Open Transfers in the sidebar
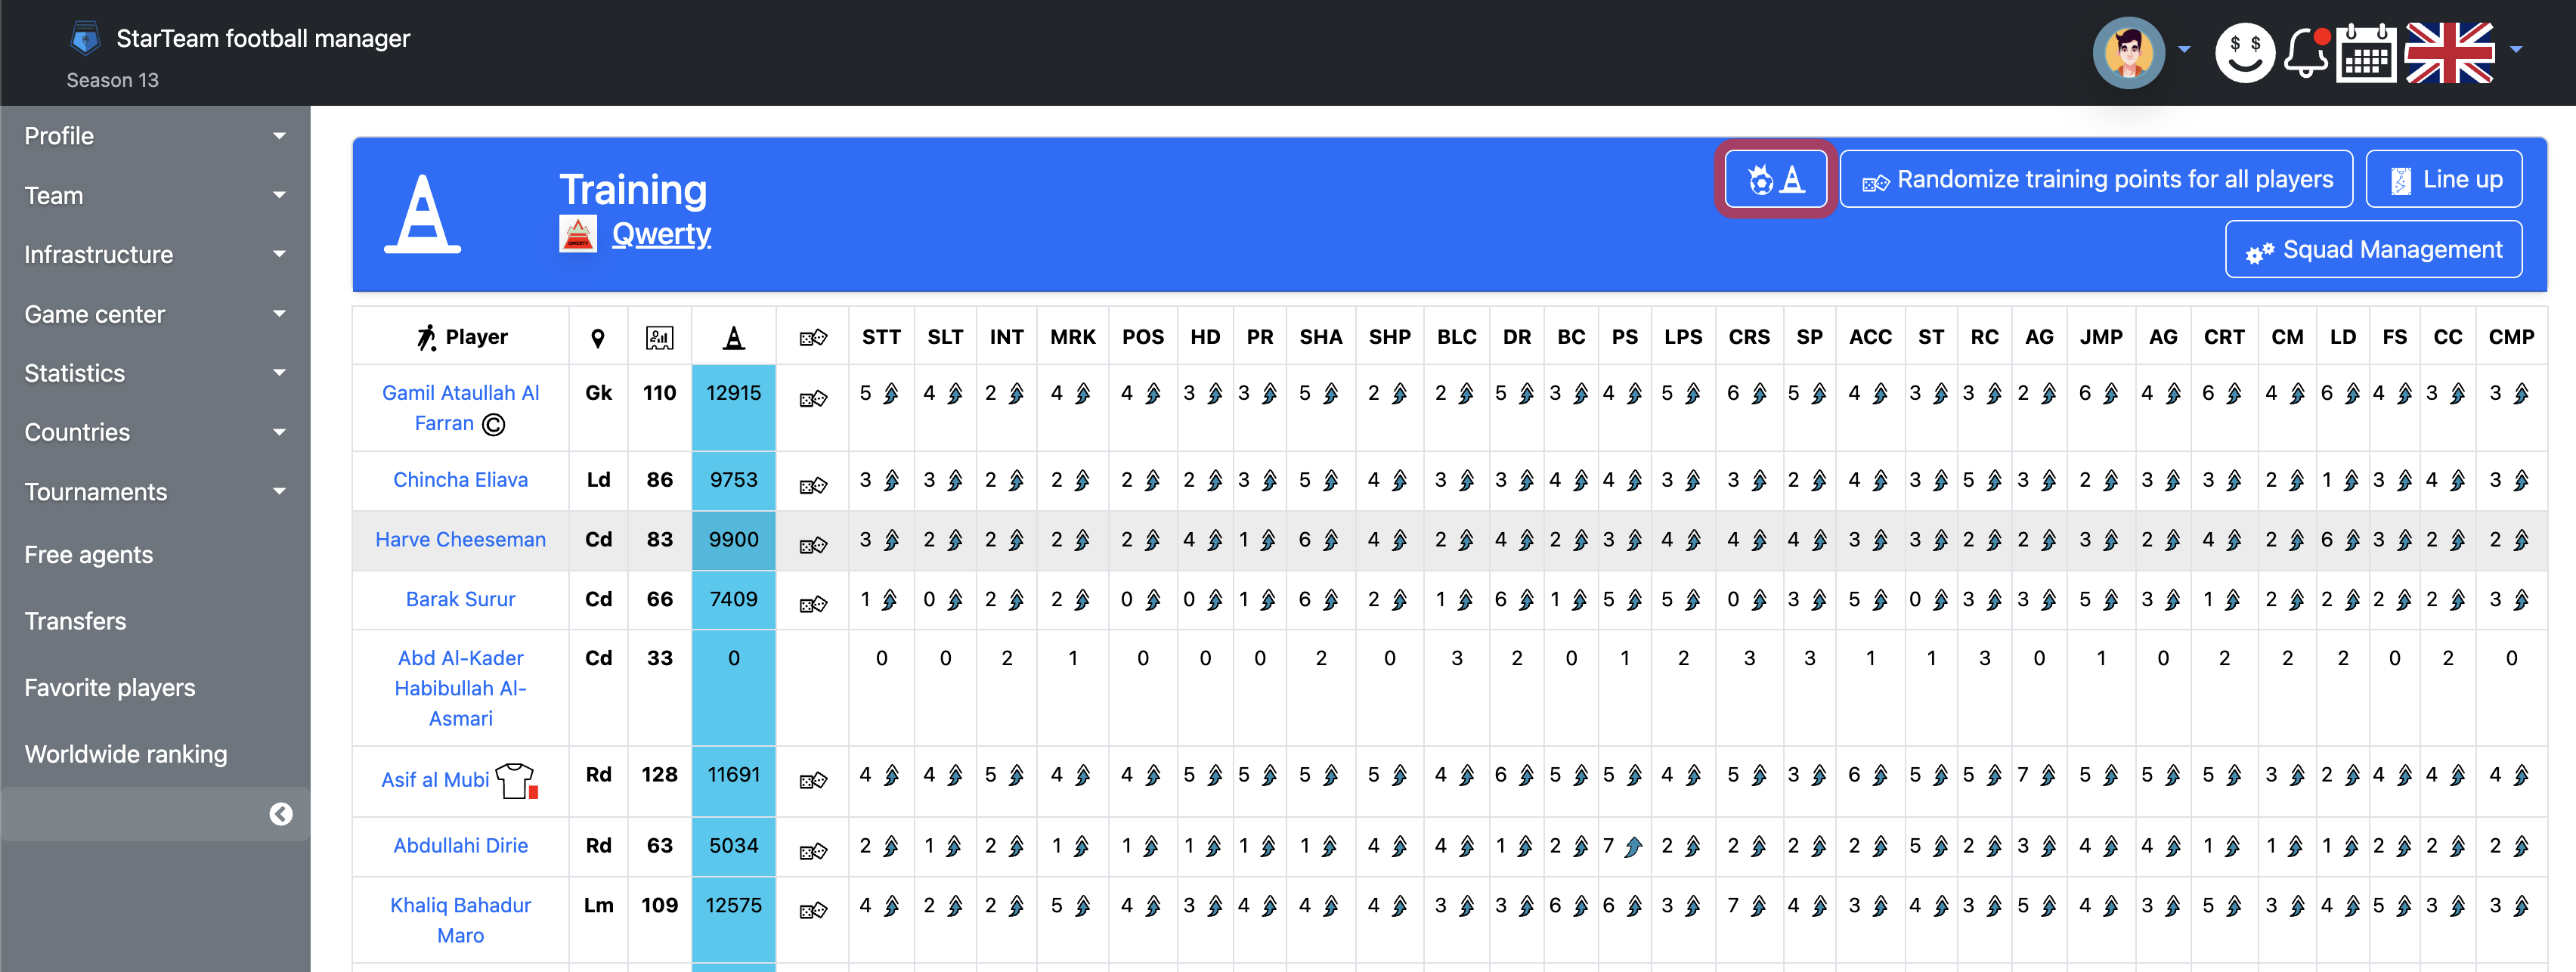 pos(75,621)
